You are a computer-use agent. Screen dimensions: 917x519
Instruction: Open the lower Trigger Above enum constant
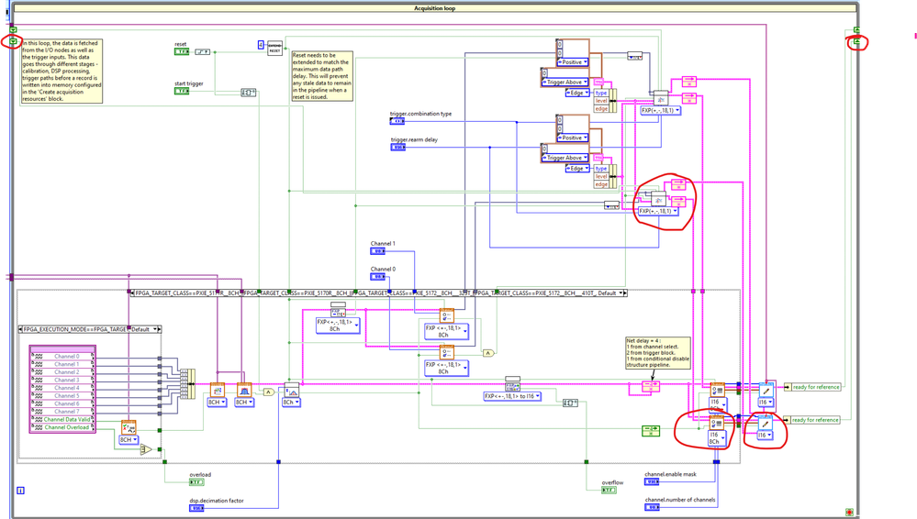point(565,158)
